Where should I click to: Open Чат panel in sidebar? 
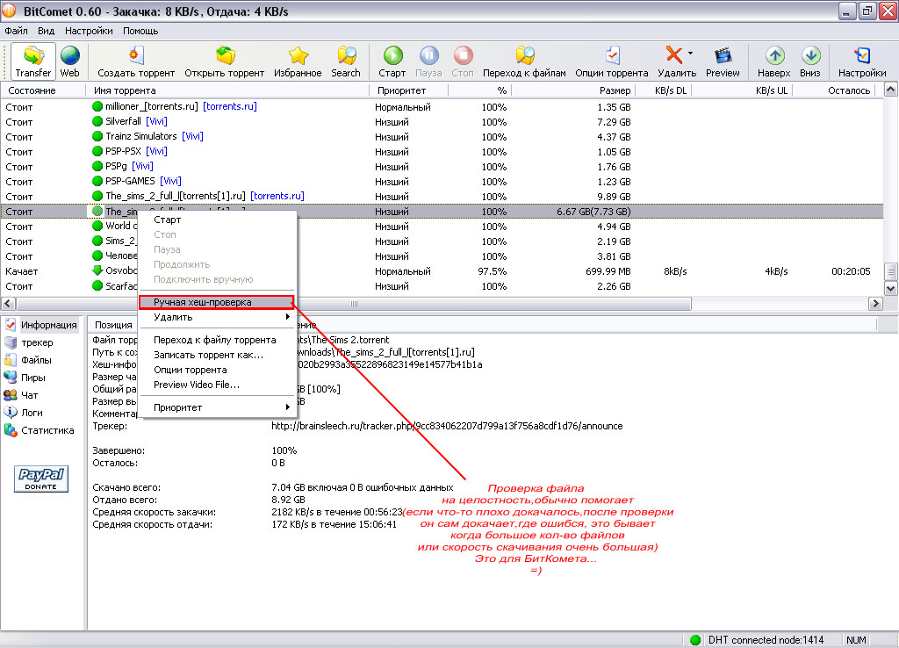pos(21,395)
